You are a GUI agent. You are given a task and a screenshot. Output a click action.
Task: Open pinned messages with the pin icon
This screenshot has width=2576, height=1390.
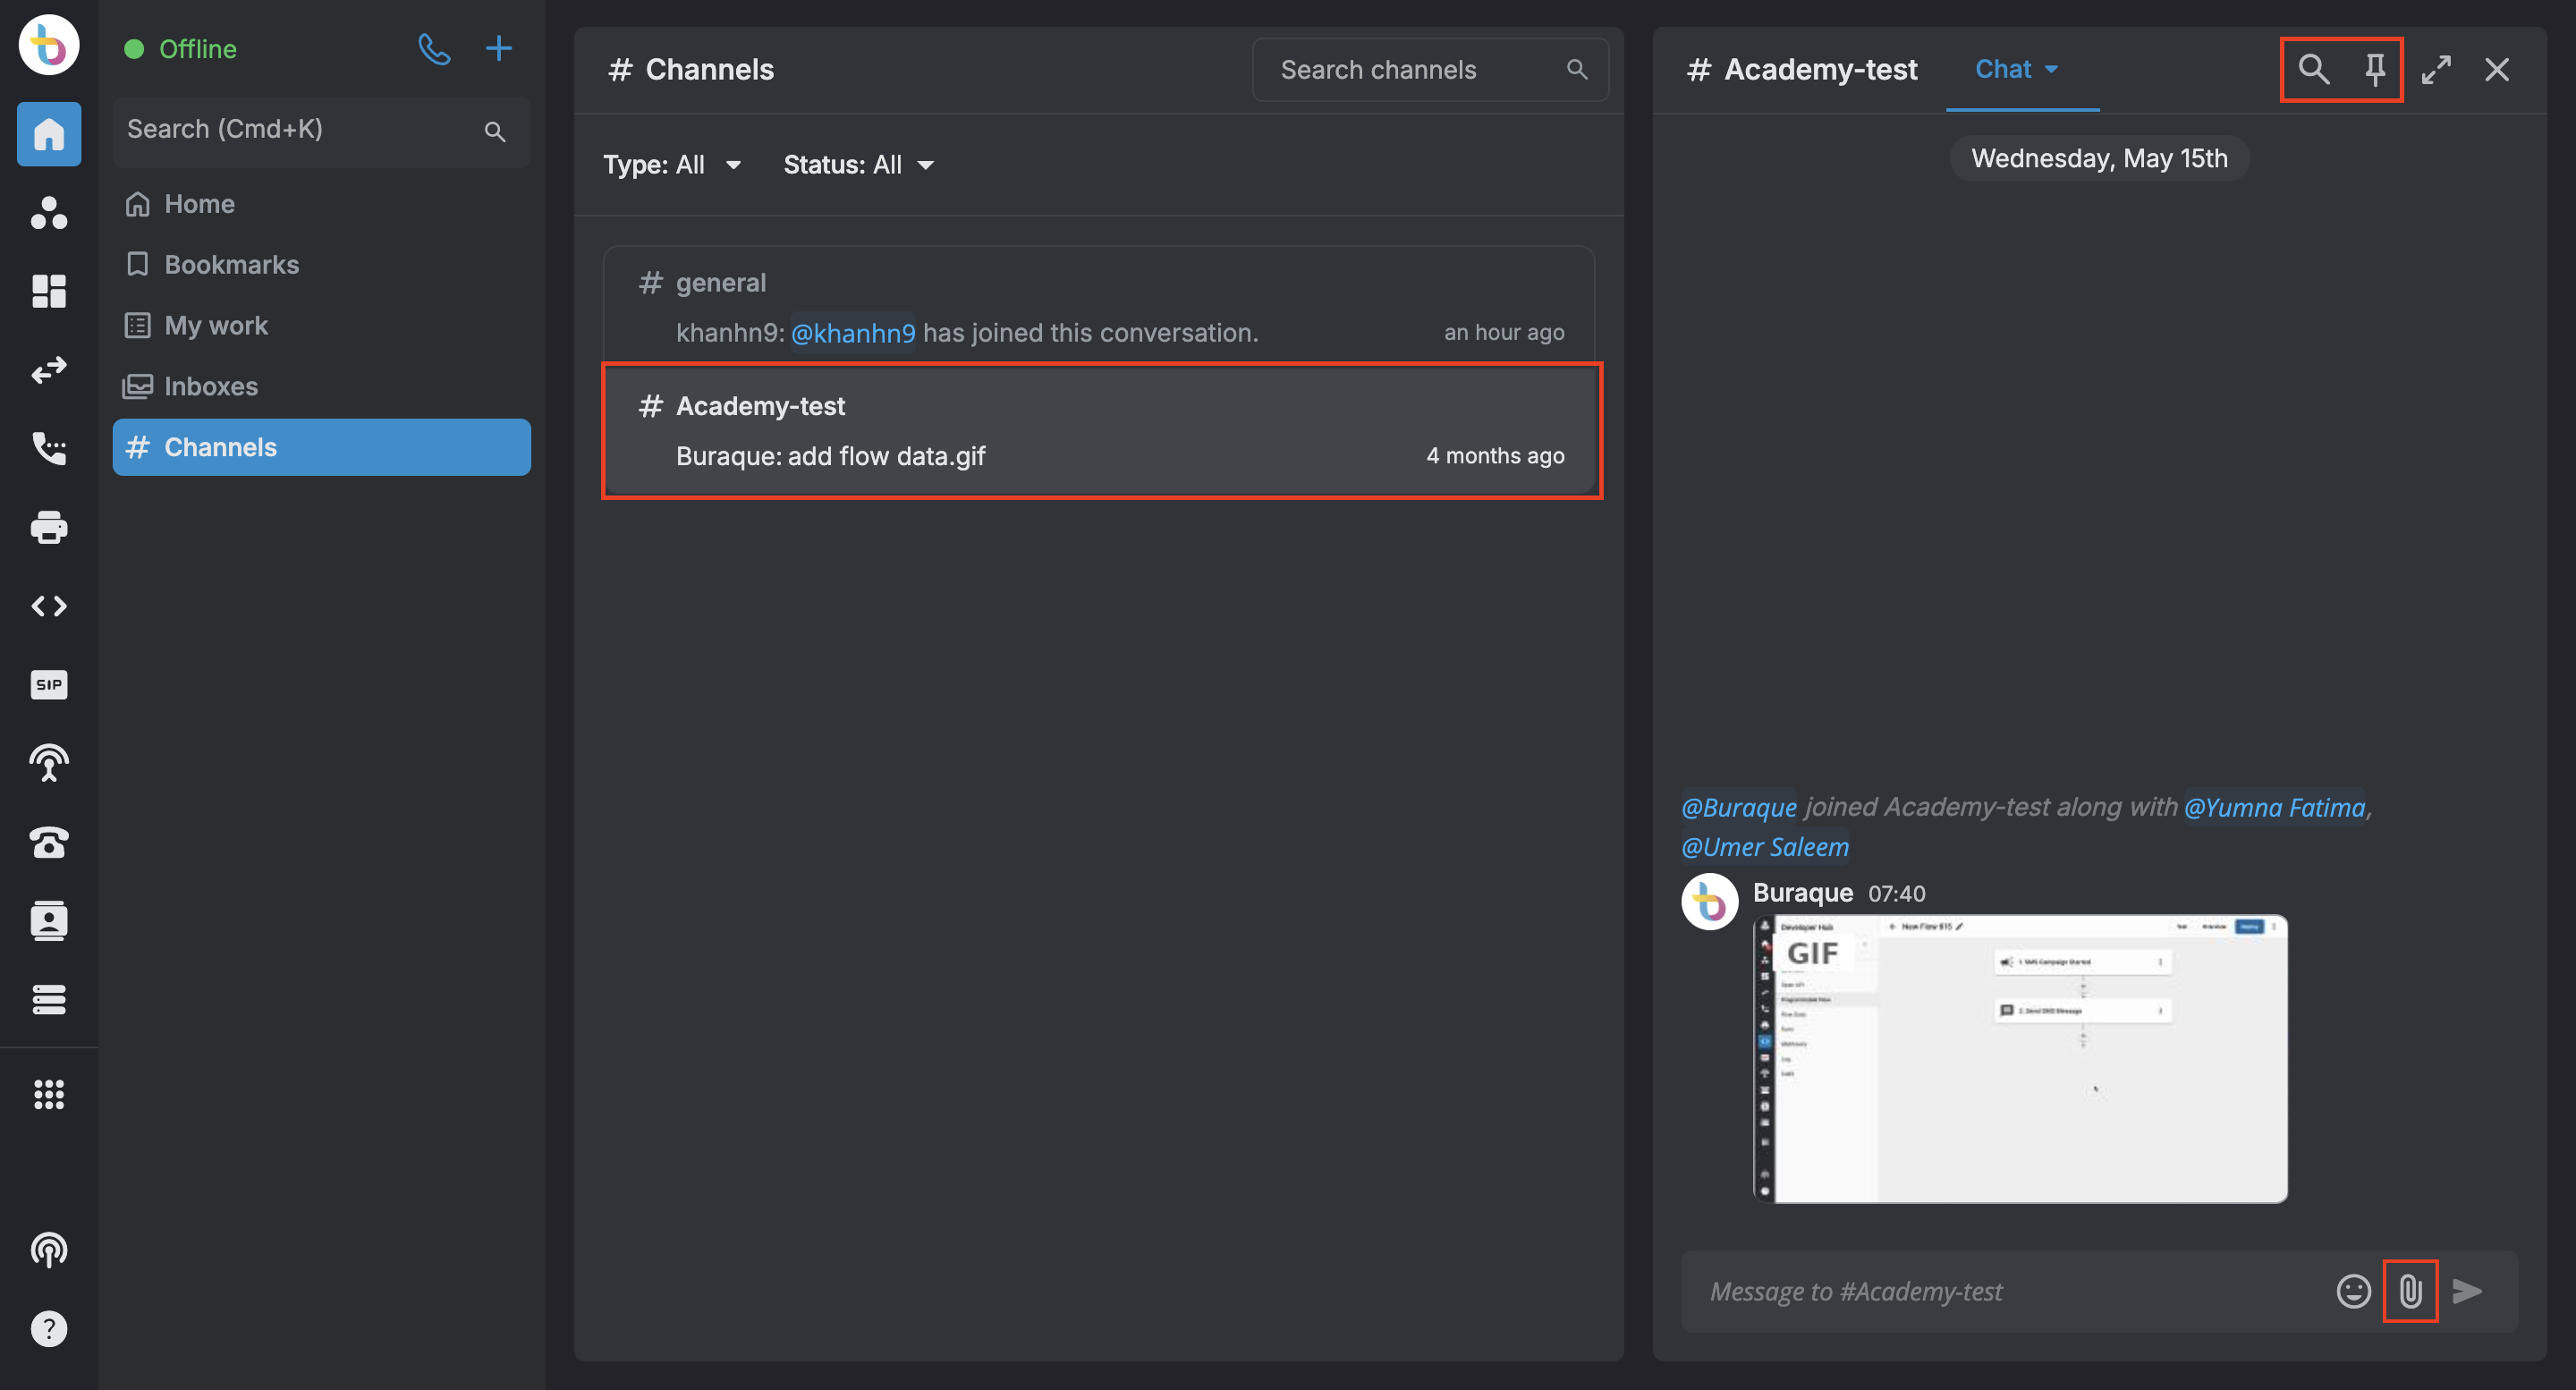pyautogui.click(x=2375, y=69)
